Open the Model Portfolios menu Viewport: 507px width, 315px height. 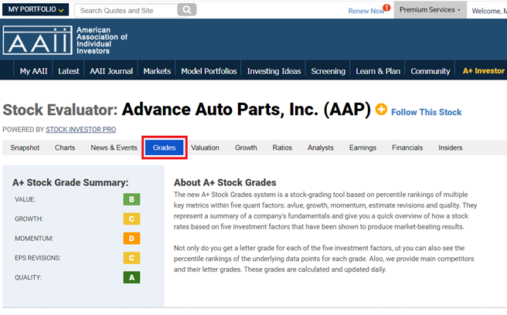pyautogui.click(x=209, y=71)
